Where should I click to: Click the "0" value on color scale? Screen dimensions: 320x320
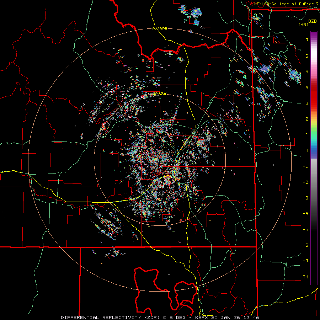pos(307,151)
